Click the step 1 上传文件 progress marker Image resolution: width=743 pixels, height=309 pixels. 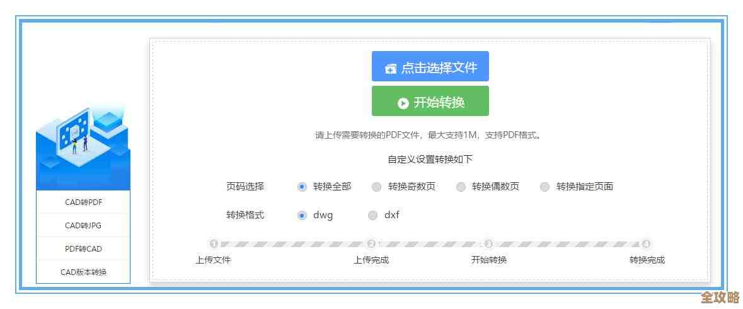[x=214, y=244]
